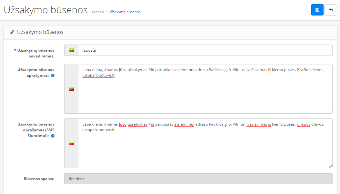Click the Užsakymo būsenos aprašymas label text
Screen dimensions: 340x194
(x=36, y=73)
